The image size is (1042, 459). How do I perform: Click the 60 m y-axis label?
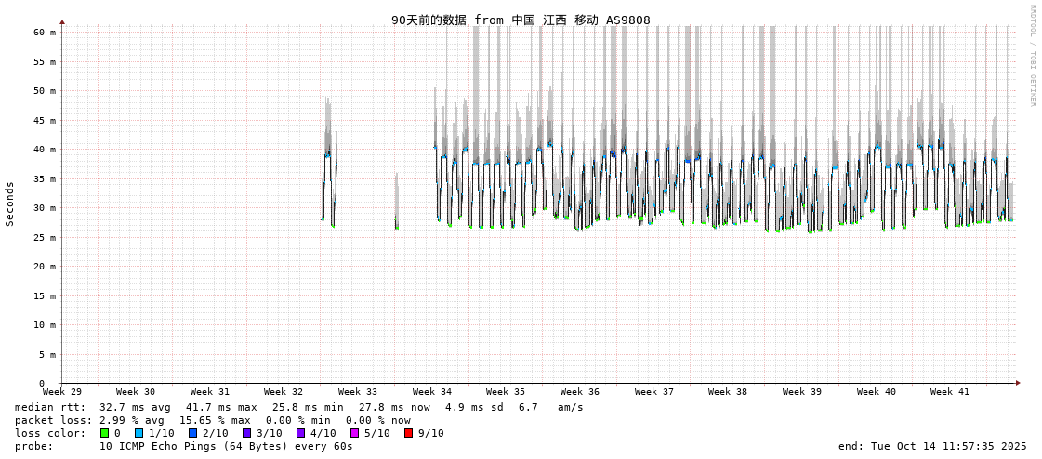click(46, 33)
